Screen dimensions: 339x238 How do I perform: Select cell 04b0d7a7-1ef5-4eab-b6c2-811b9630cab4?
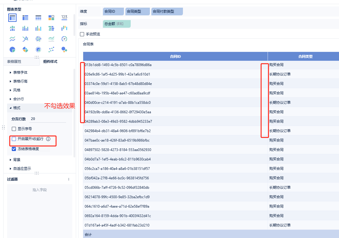coord(175,159)
